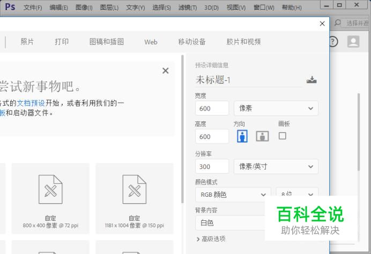Follow the 文档预设 link
This screenshot has height=254, width=371.
click(x=31, y=103)
